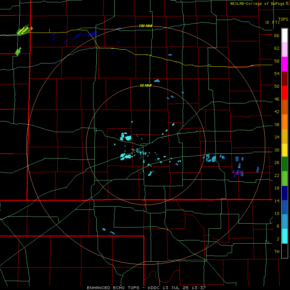Click the legend value 50
Viewport: 290px width, 290px height.
tap(277, 86)
